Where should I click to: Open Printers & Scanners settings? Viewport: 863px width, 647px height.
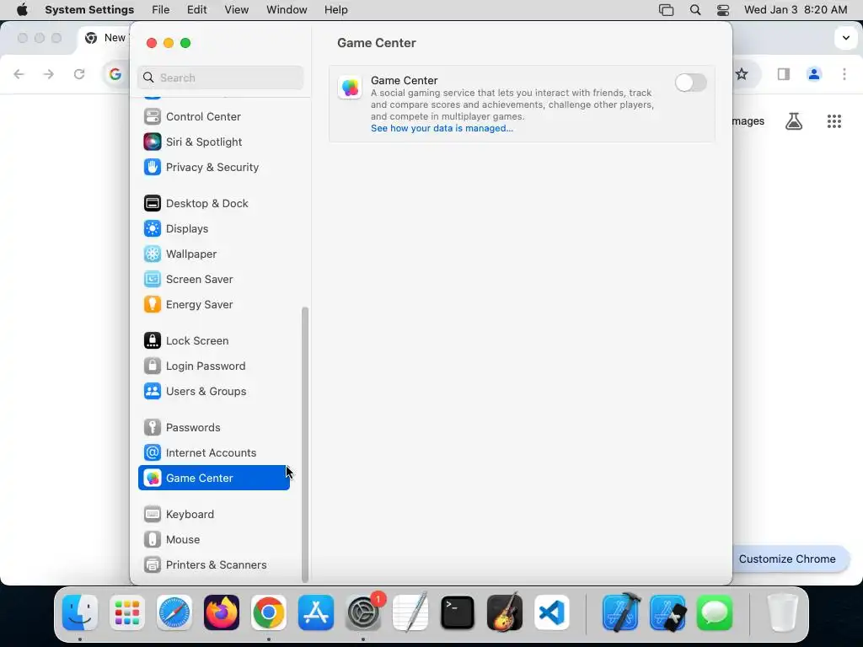[x=214, y=565]
